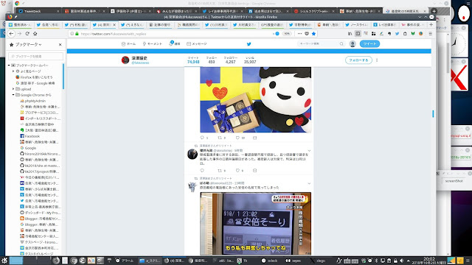Expand the upload folder in the bookmarks
This screenshot has height=265, width=472.
tap(13, 89)
